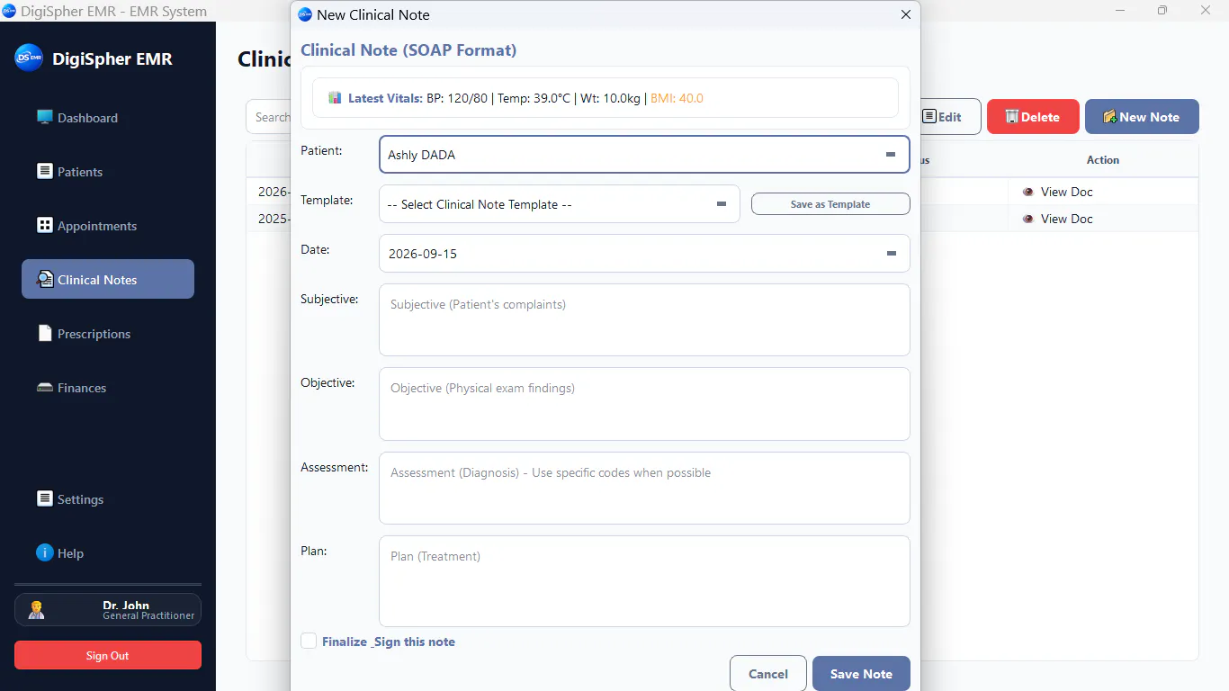Click the Prescriptions document icon
The width and height of the screenshot is (1229, 691).
click(44, 333)
